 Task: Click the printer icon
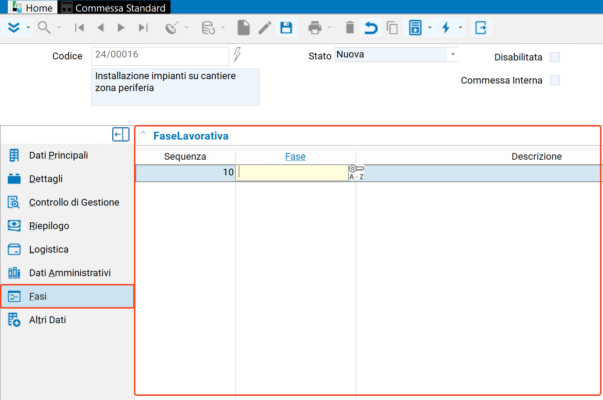tap(315, 28)
